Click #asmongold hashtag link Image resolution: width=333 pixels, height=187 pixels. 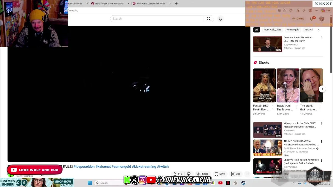(x=121, y=166)
